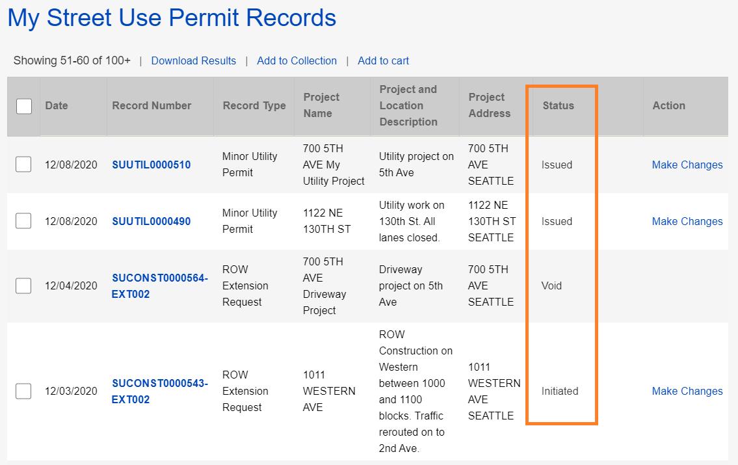Click Make Changes for SUCONST0000543-EXT002
Viewport: 738px width, 465px height.
point(687,391)
